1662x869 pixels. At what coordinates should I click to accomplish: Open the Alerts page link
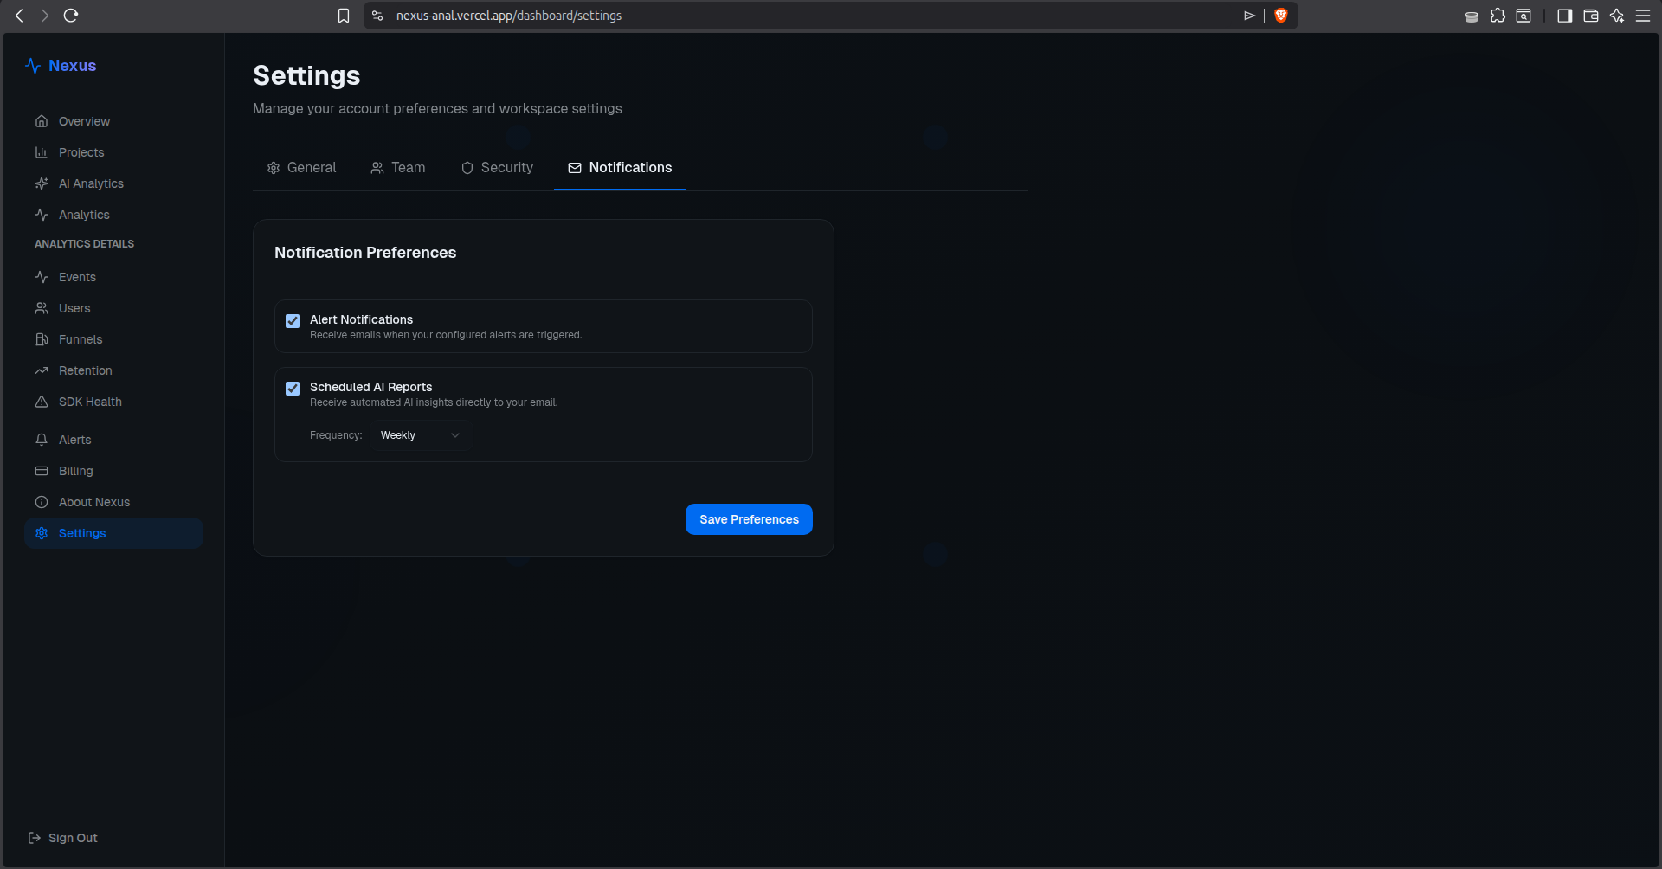(x=114, y=440)
